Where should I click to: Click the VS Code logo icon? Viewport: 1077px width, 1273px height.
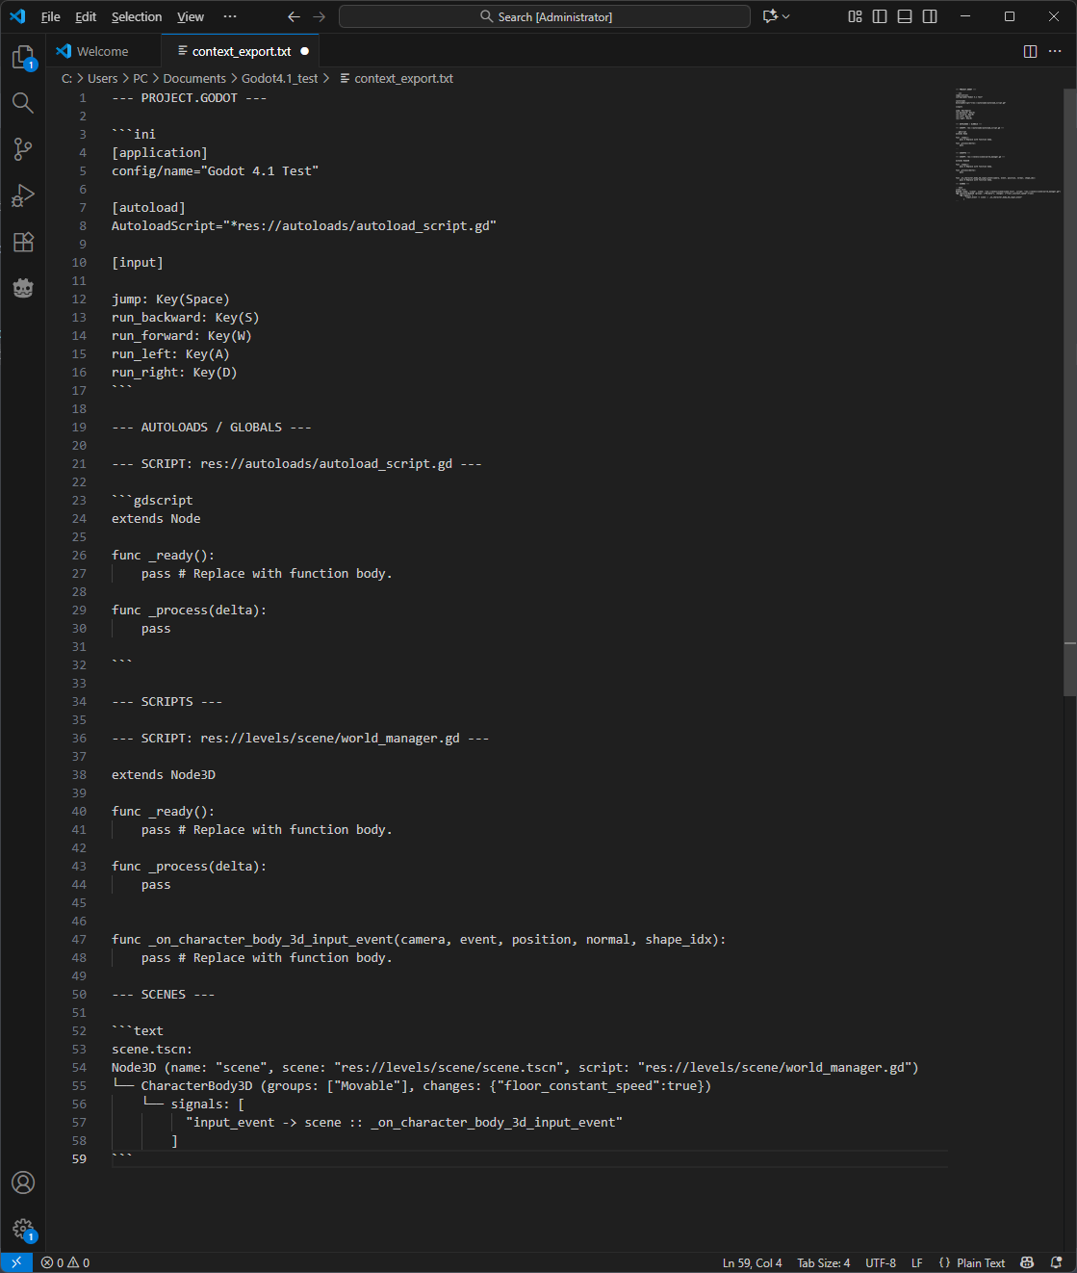[17, 16]
